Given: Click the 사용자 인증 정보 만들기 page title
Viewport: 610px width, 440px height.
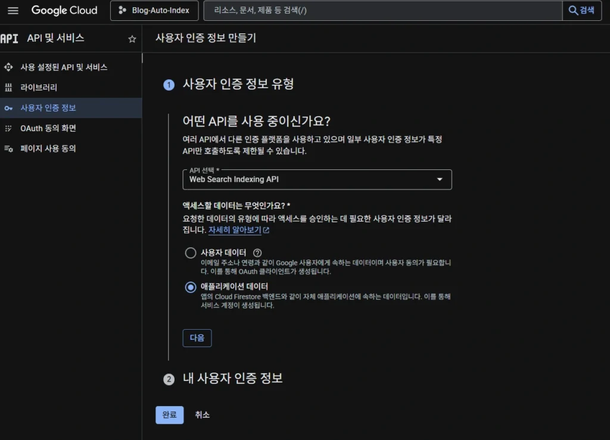Looking at the screenshot, I should tap(206, 38).
